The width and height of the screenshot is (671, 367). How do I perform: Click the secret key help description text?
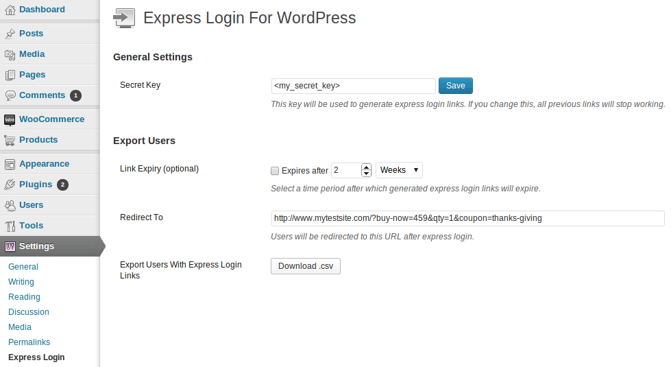coord(468,104)
